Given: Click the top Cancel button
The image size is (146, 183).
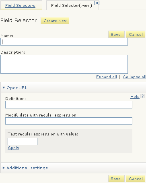Looking at the screenshot, I should (136, 34).
